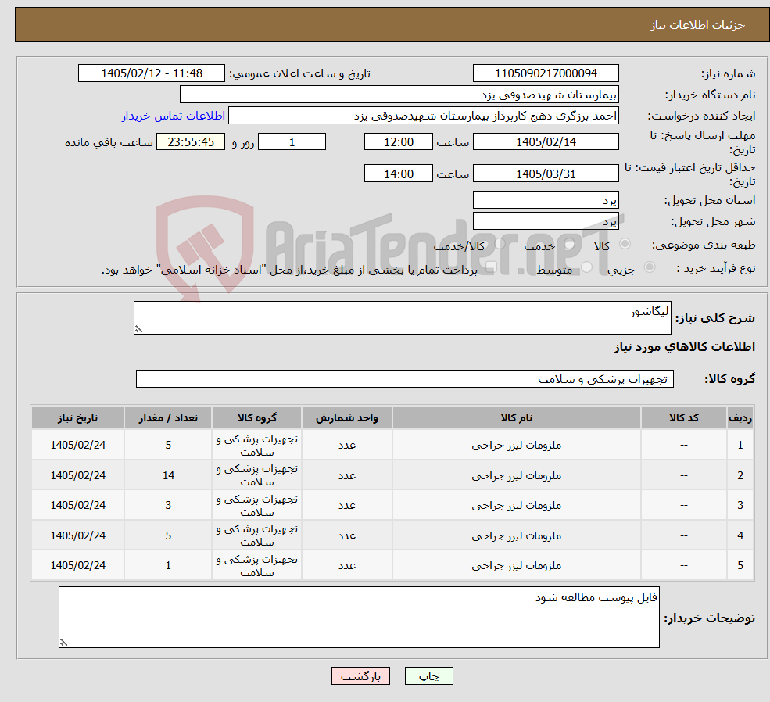
Task: Click the need number field 1105090217000094
Action: click(x=546, y=73)
